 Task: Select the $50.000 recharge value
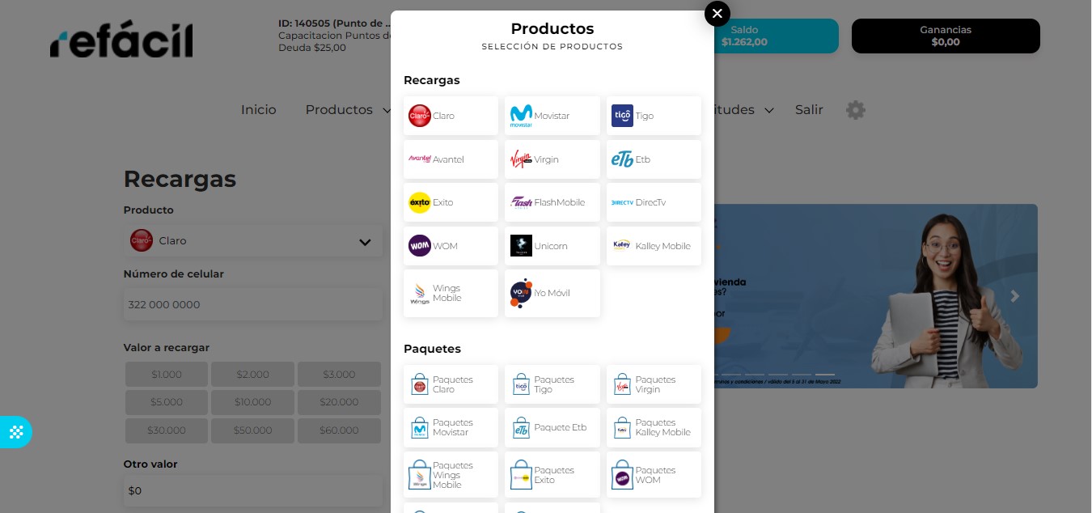point(253,430)
